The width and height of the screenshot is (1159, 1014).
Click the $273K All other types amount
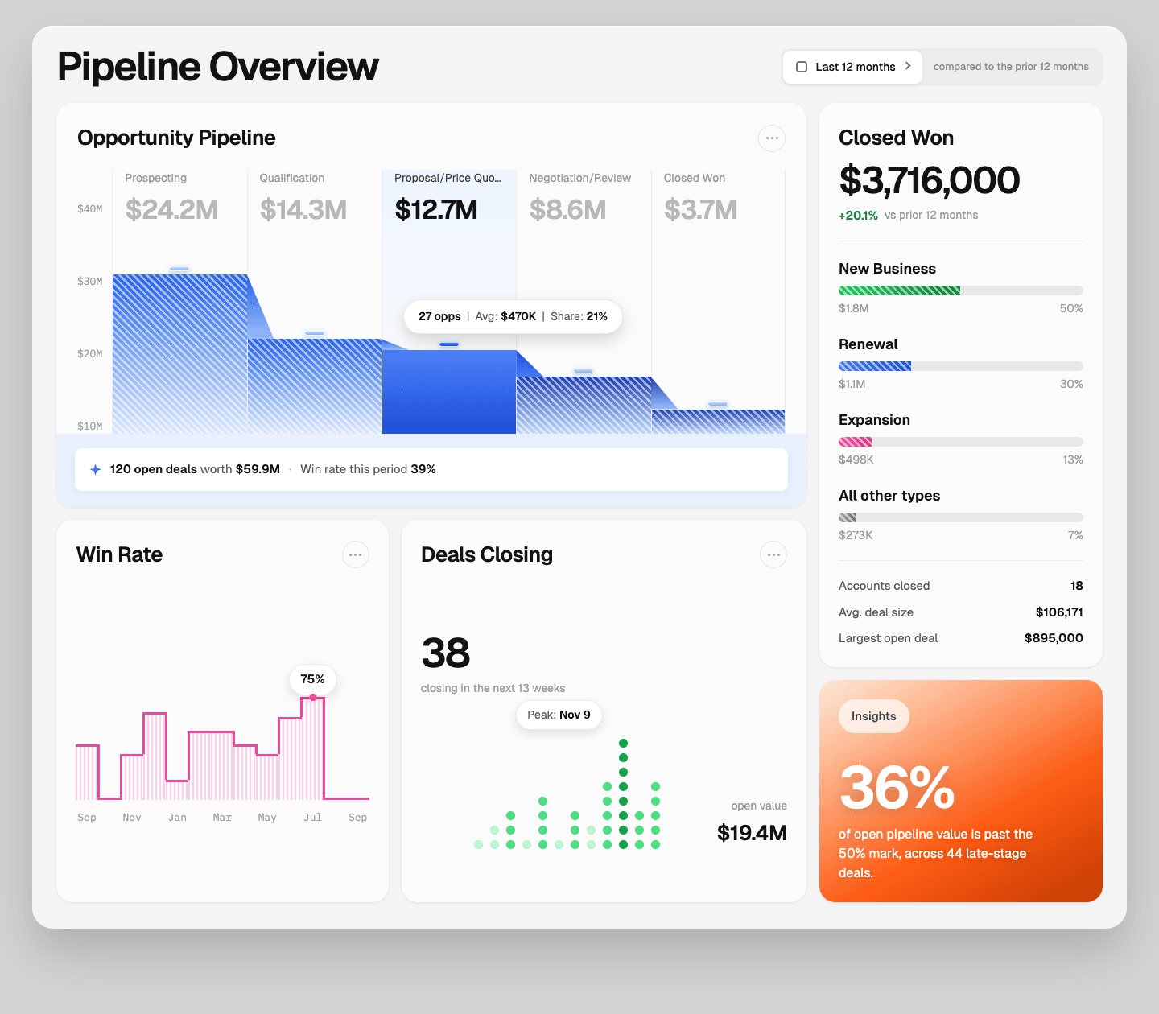[856, 536]
